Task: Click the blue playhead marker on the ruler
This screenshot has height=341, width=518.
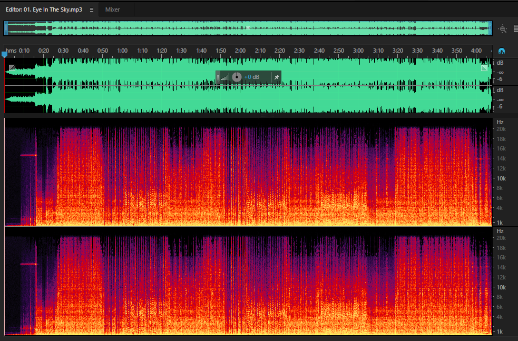Action: (5, 54)
